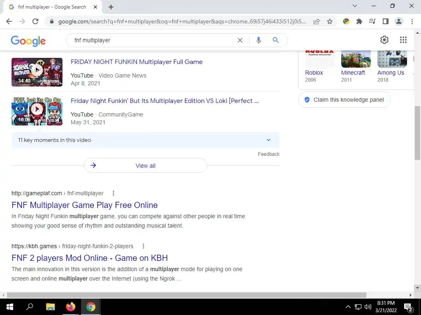This screenshot has height=315, width=421.
Task: Click the vertical scrollbar thumb
Action: click(417, 133)
